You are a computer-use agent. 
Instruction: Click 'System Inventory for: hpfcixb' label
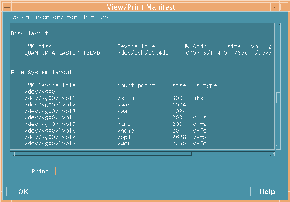click(x=58, y=17)
